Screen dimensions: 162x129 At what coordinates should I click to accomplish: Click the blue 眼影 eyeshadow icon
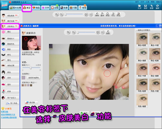pyautogui.click(x=3, y=49)
